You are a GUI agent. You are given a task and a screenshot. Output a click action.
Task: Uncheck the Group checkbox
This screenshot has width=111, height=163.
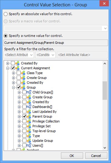tap(19, 87)
